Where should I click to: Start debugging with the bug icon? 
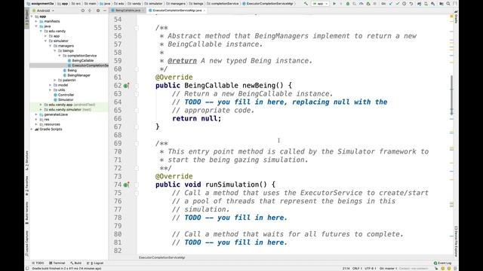pos(348,4)
